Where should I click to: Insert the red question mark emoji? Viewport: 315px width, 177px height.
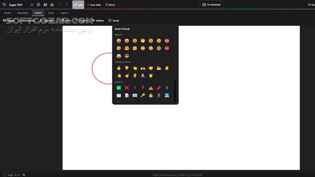tap(143, 88)
